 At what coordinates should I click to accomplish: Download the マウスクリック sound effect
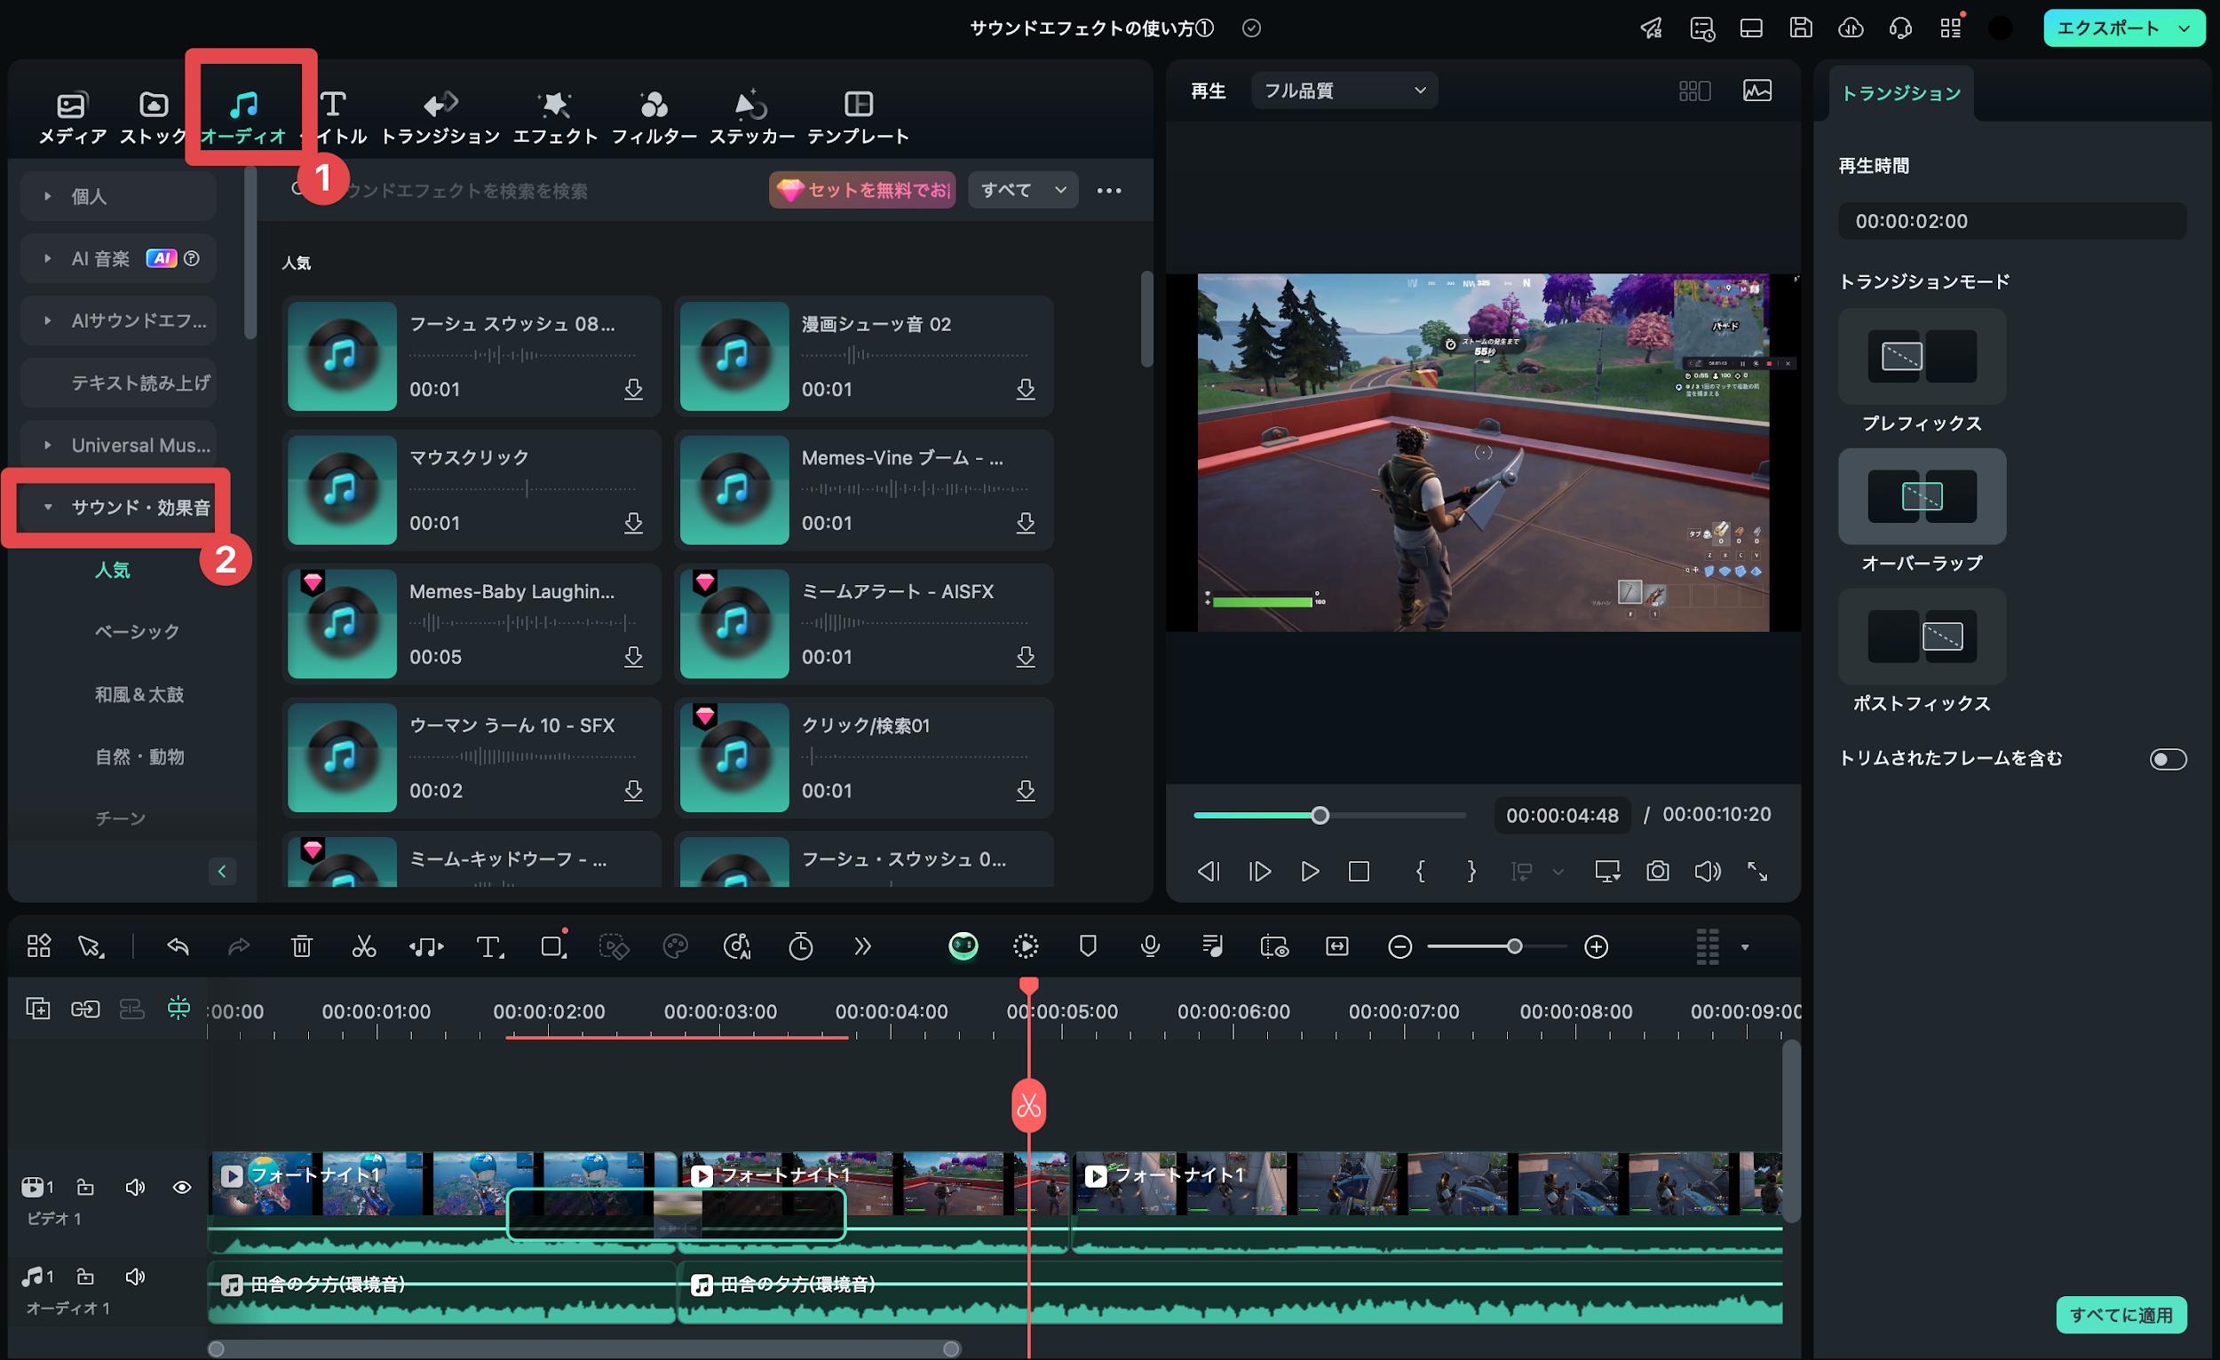(633, 522)
